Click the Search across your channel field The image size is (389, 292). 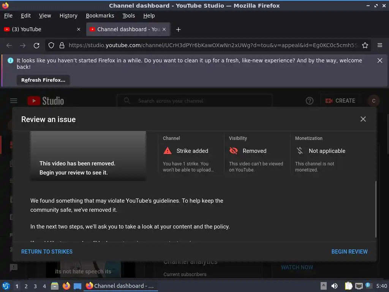(195, 101)
